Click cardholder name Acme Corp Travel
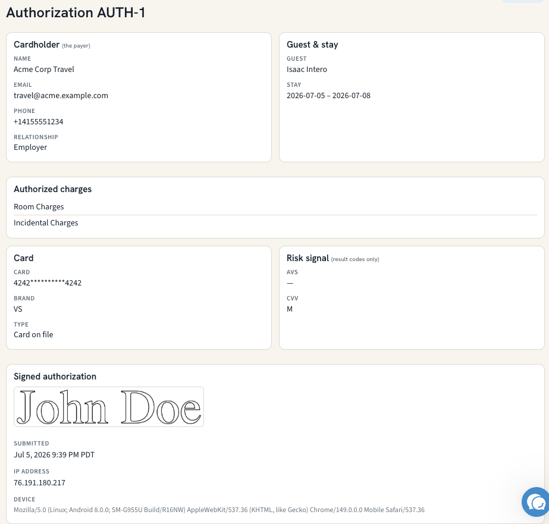 44,70
